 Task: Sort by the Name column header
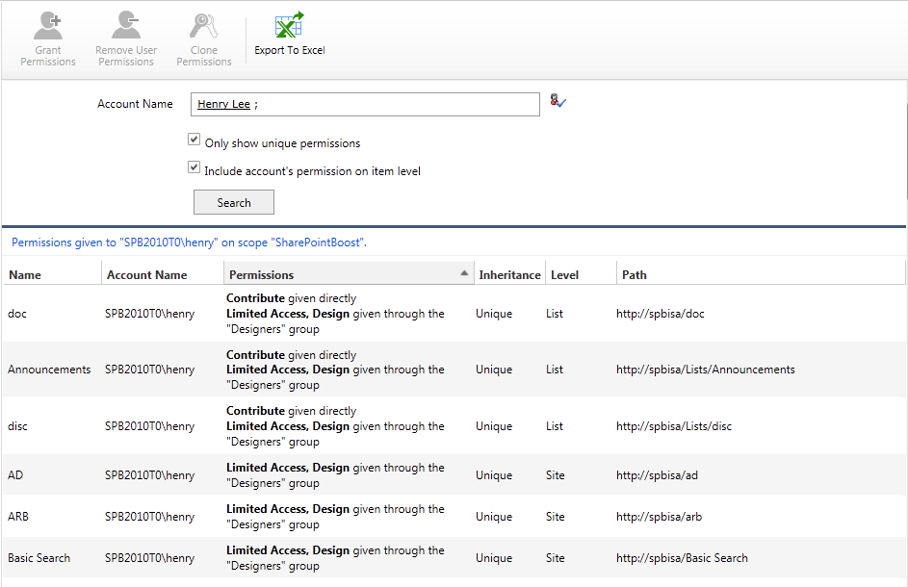[25, 275]
